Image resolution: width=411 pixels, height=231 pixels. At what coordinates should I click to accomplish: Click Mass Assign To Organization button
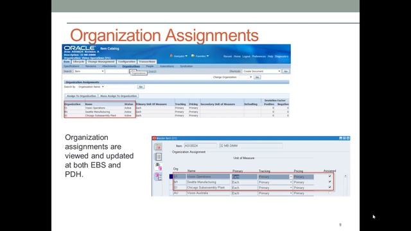(118, 96)
